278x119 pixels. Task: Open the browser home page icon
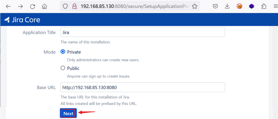click(x=44, y=6)
